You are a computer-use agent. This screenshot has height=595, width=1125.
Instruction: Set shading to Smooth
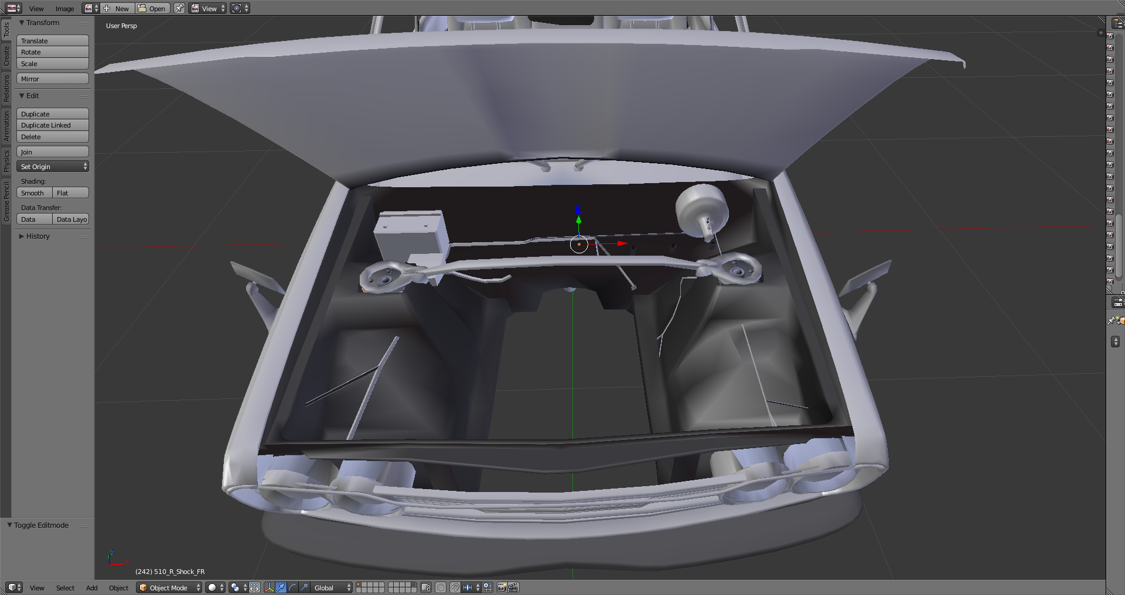(x=35, y=193)
